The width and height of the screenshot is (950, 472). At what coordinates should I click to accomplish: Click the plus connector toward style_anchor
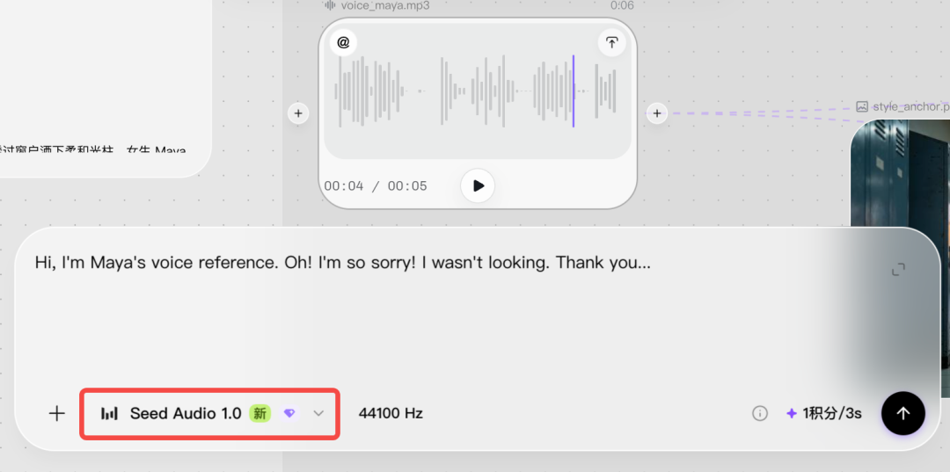tap(657, 113)
